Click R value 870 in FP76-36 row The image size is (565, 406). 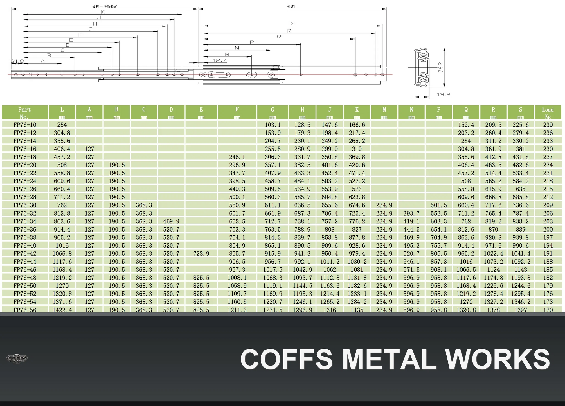[x=493, y=230]
